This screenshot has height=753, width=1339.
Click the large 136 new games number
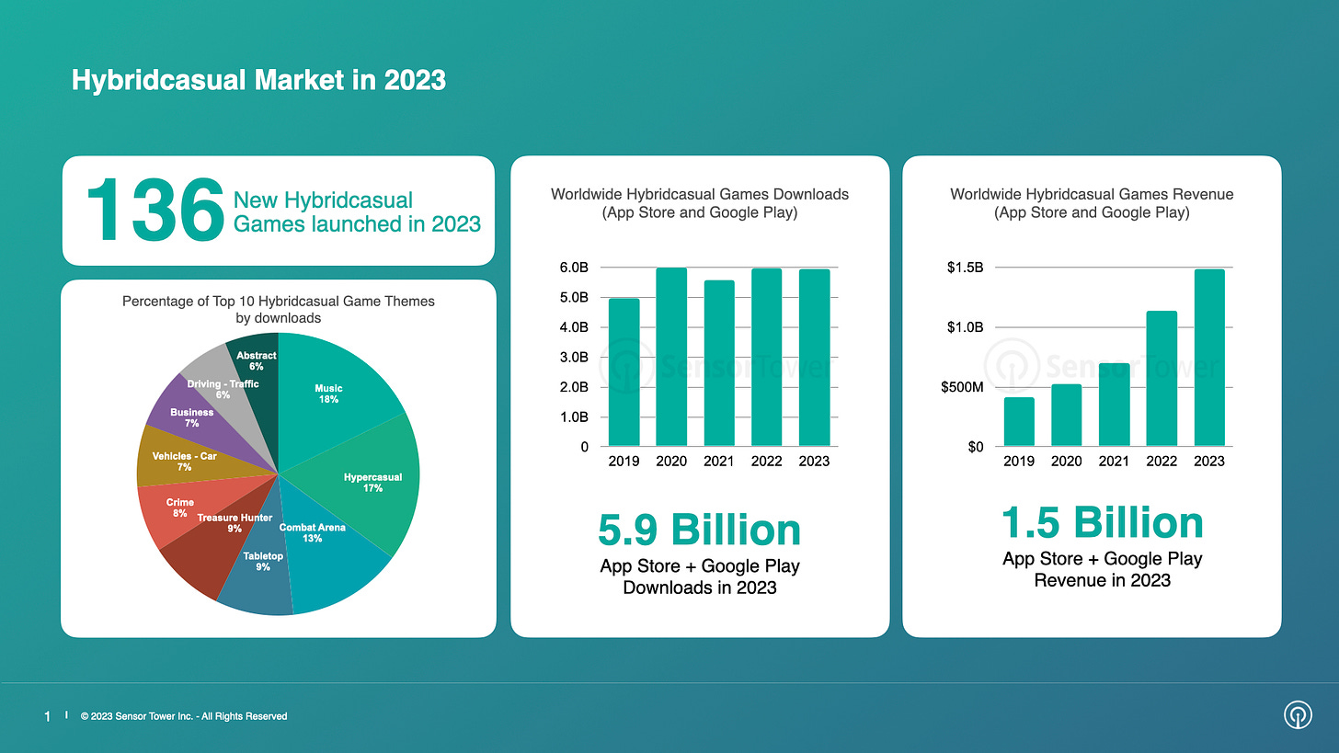(154, 211)
